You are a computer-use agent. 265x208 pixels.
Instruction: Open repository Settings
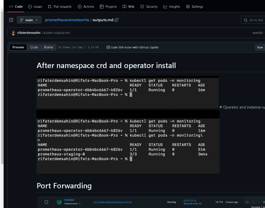[195, 6]
